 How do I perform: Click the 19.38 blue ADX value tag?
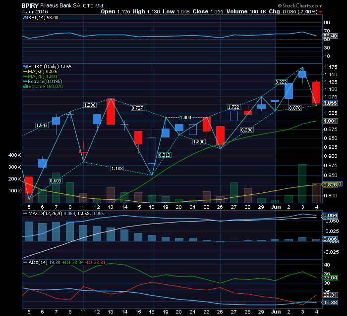(x=330, y=302)
